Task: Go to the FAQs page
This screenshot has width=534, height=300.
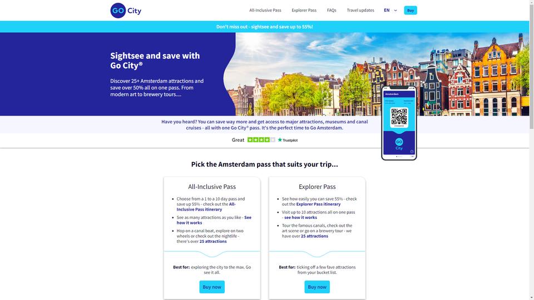Action: (332, 10)
